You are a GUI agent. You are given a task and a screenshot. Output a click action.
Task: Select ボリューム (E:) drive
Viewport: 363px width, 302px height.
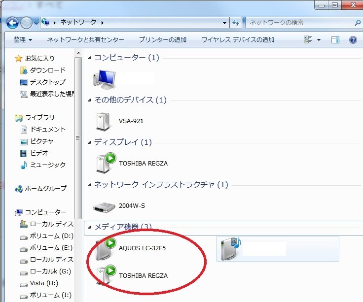46,248
